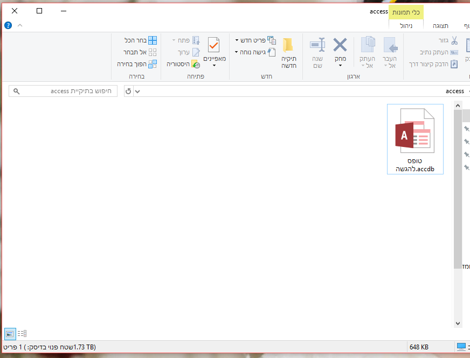
Task: Collapse the ribbon with the chevron
Action: click(20, 25)
